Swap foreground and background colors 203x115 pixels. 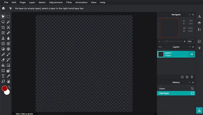pos(9,87)
